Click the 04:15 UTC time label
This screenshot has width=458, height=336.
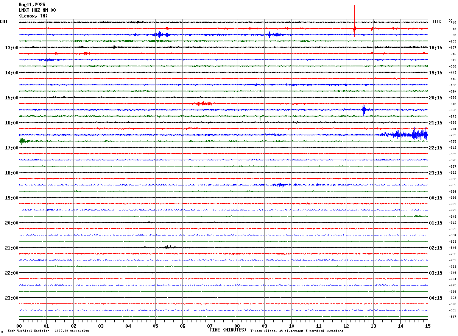[436, 298]
